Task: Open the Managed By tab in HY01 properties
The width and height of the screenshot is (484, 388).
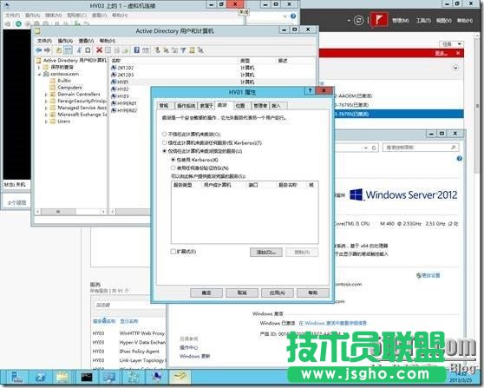Action: click(x=260, y=106)
